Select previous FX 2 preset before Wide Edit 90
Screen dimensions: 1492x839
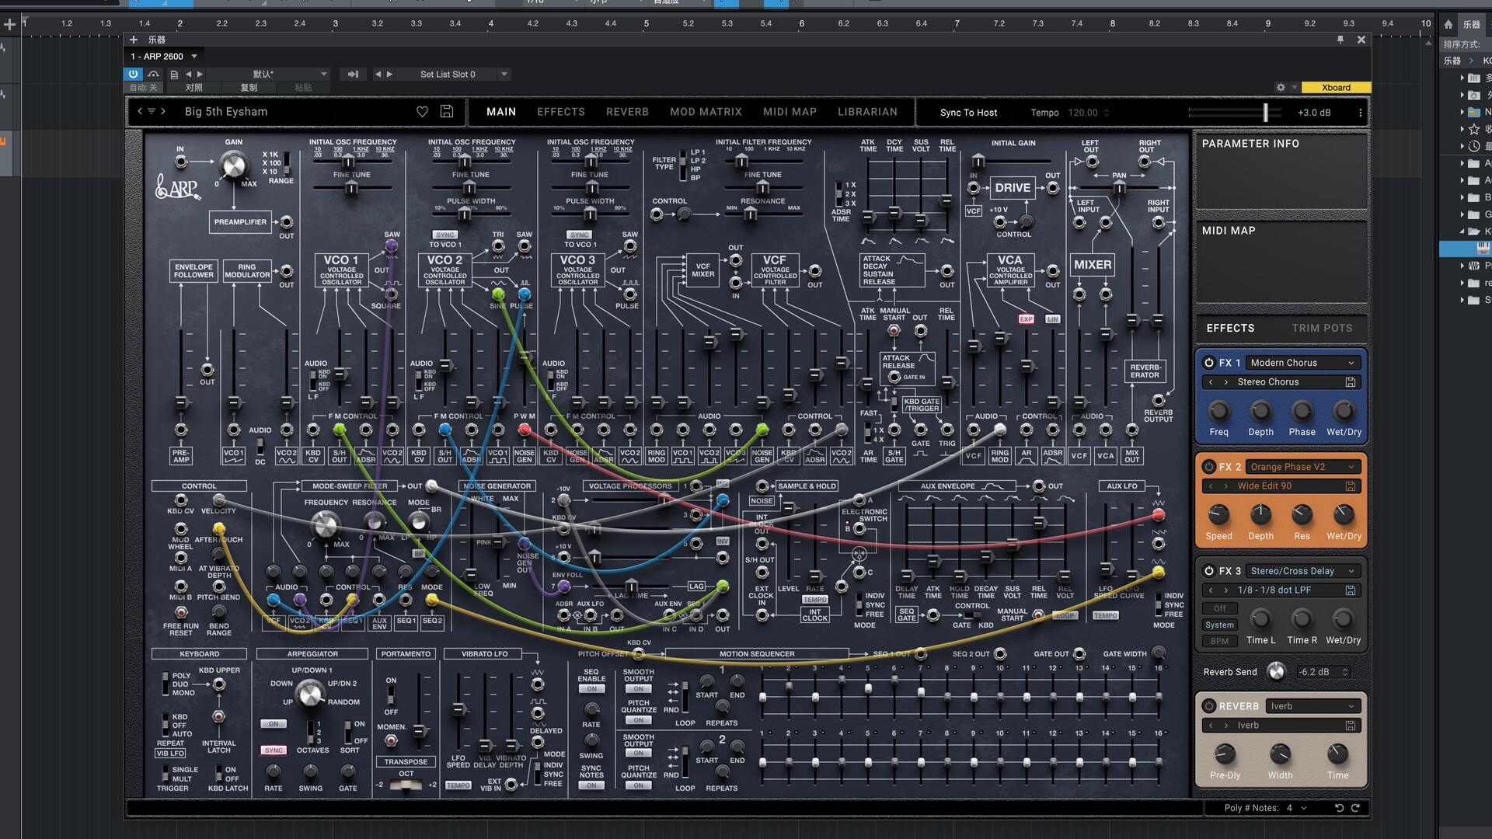1211,486
